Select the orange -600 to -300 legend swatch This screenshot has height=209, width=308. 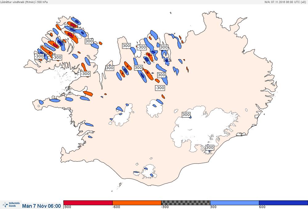click(137, 203)
